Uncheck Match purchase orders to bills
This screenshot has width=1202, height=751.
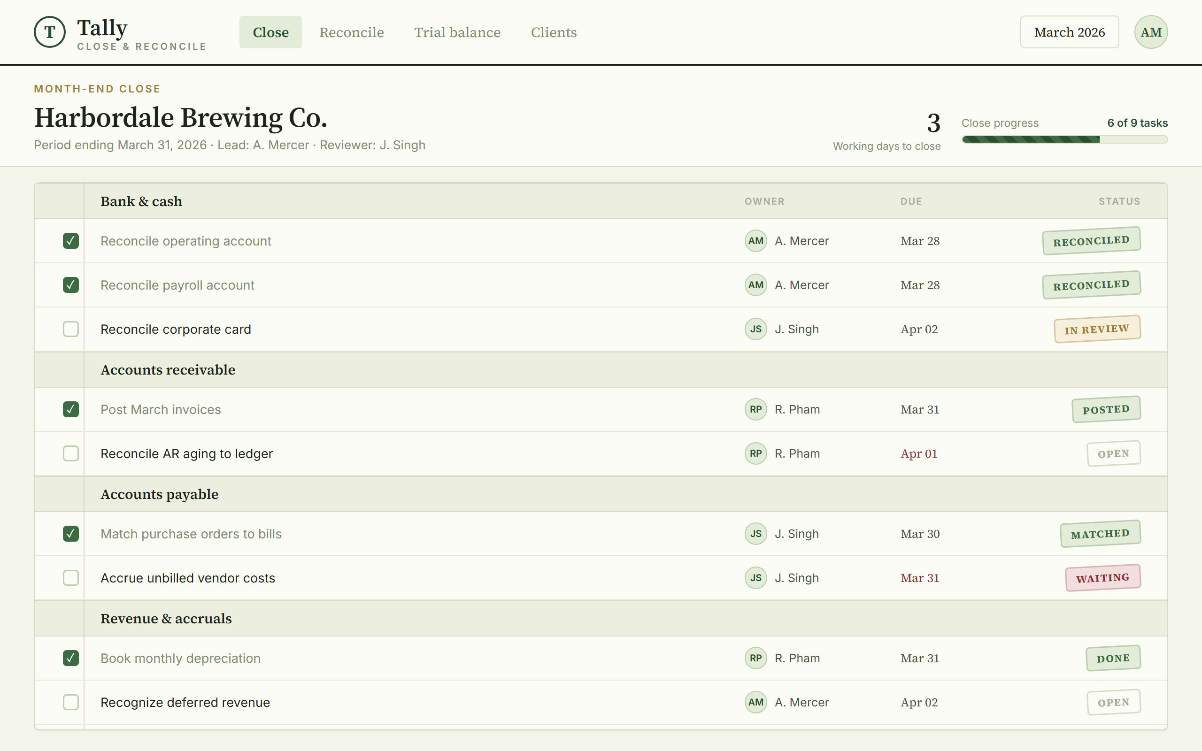(x=71, y=534)
